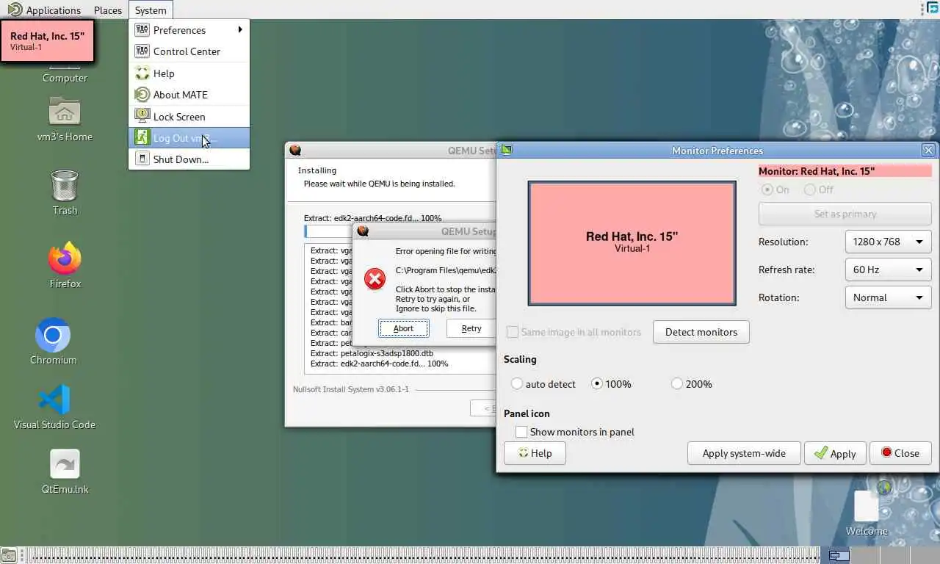Image resolution: width=940 pixels, height=564 pixels.
Task: Open Help from the System menu
Action: click(189, 73)
